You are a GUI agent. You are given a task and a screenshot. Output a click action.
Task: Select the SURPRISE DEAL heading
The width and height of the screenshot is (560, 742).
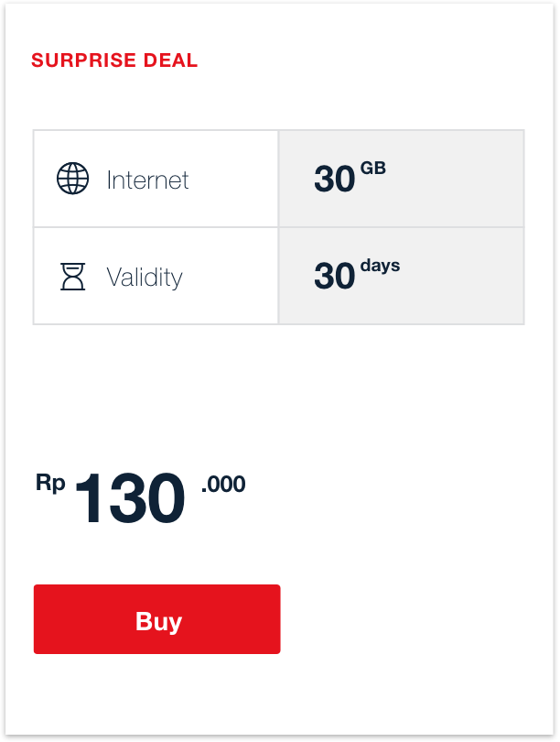click(114, 61)
